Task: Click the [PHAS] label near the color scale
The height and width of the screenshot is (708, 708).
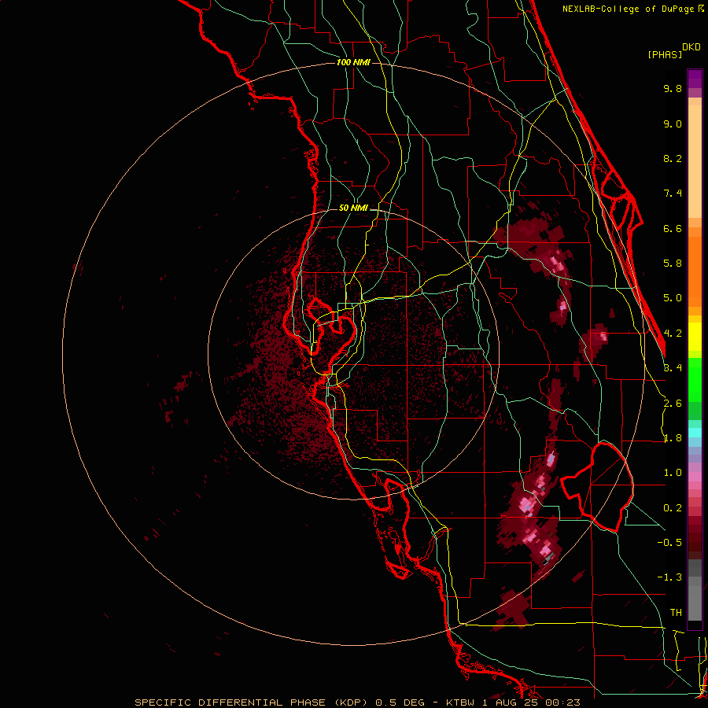Action: point(665,54)
